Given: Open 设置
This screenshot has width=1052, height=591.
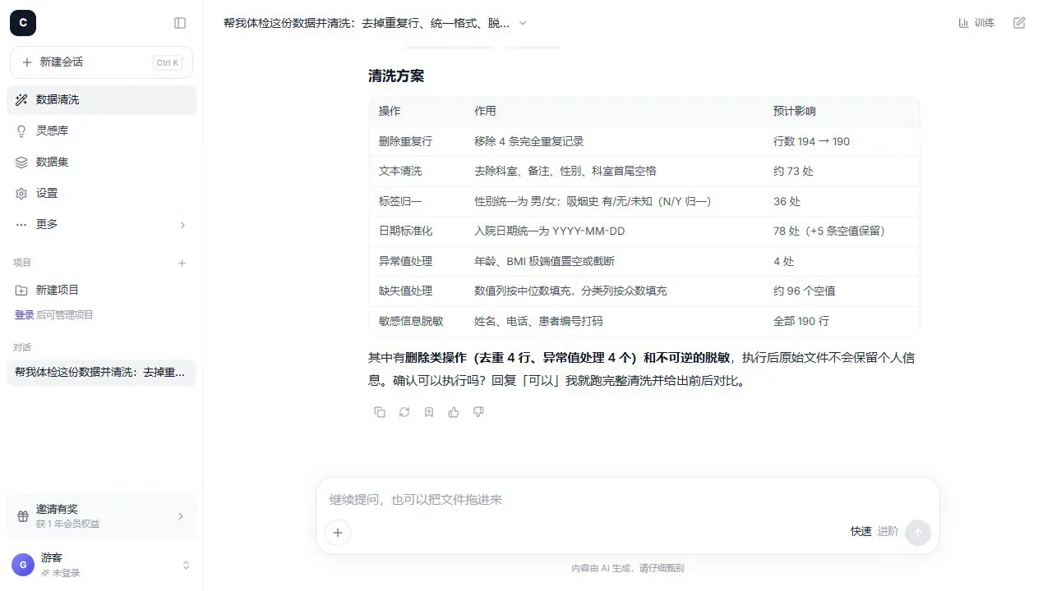Looking at the screenshot, I should point(102,194).
